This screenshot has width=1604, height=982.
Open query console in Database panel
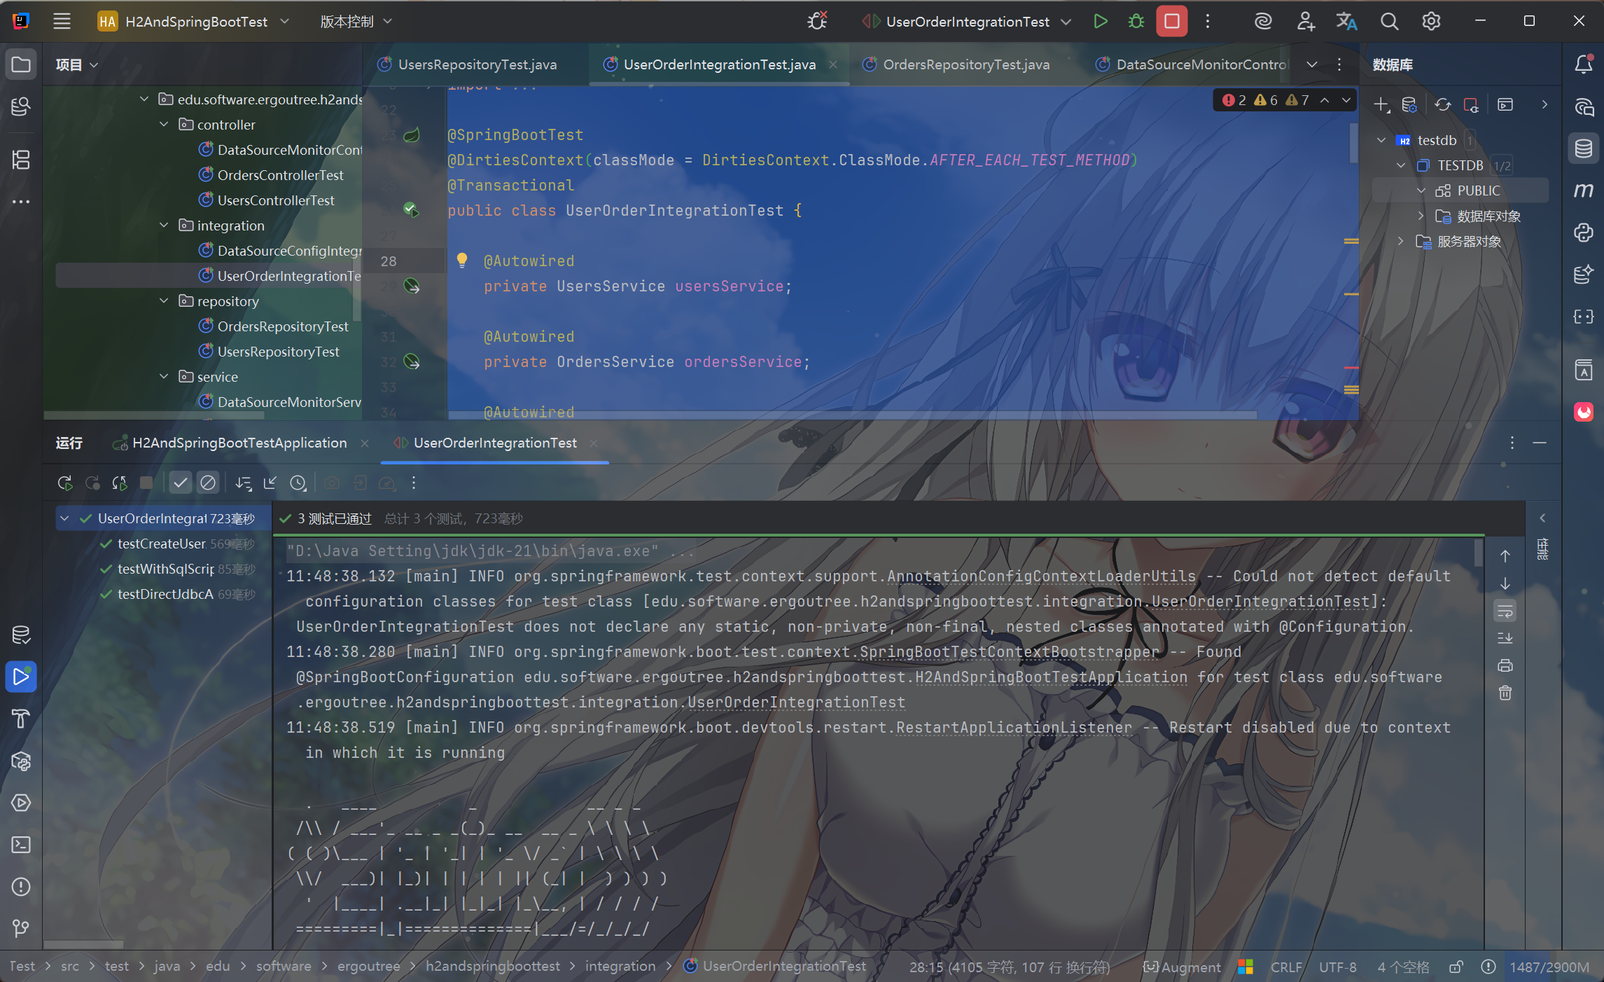click(1505, 105)
